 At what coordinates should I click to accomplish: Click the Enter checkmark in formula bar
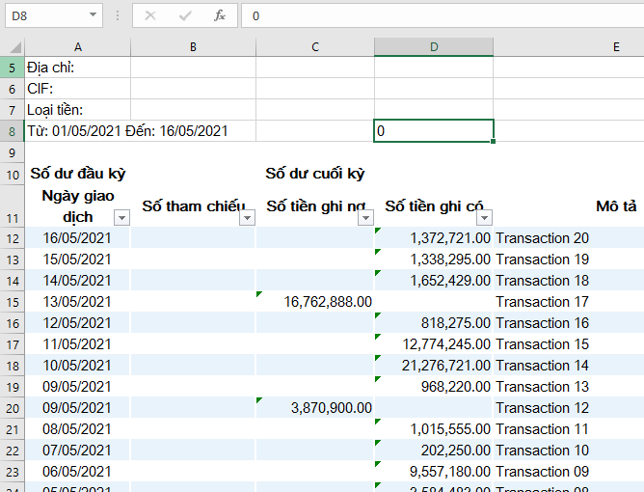point(185,15)
